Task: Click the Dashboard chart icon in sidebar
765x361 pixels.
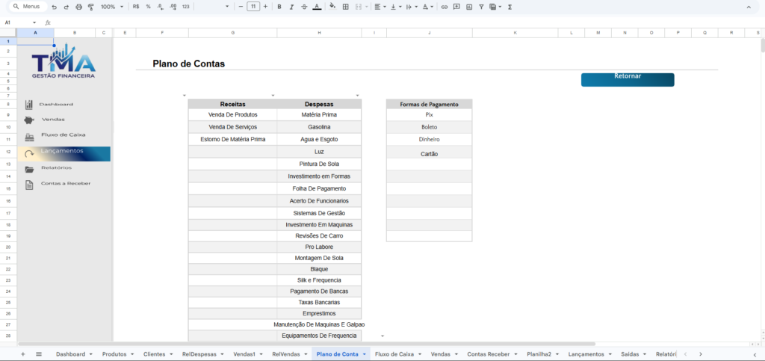Action: [x=29, y=105]
